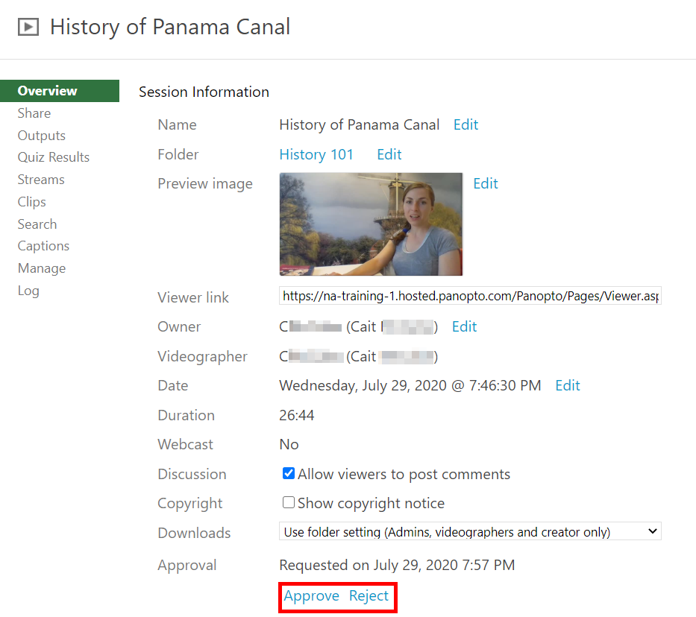Enable Show copyright notice checkbox
Viewport: 696px width, 617px height.
pyautogui.click(x=289, y=503)
